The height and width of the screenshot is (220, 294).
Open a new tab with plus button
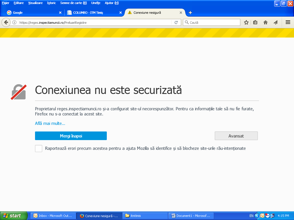[190, 13]
